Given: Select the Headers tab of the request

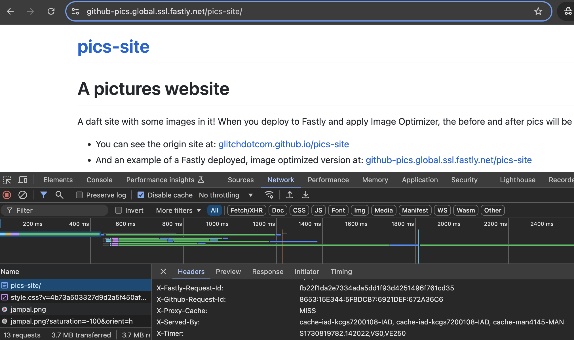Looking at the screenshot, I should (191, 271).
